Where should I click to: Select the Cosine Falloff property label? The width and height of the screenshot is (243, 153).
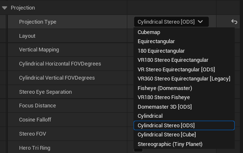pos(35,120)
